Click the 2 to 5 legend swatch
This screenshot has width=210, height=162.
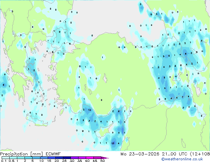click(x=28, y=158)
